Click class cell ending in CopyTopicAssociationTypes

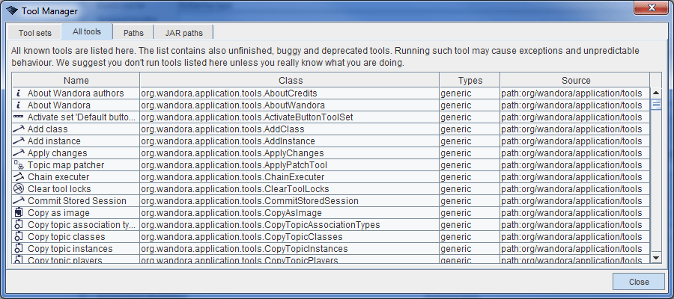pos(290,225)
